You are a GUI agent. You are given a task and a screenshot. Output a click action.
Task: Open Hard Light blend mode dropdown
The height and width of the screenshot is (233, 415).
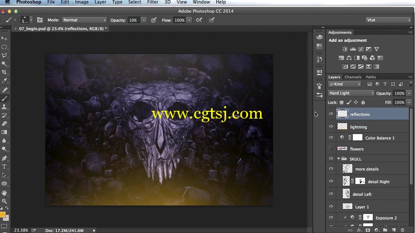[x=351, y=93]
